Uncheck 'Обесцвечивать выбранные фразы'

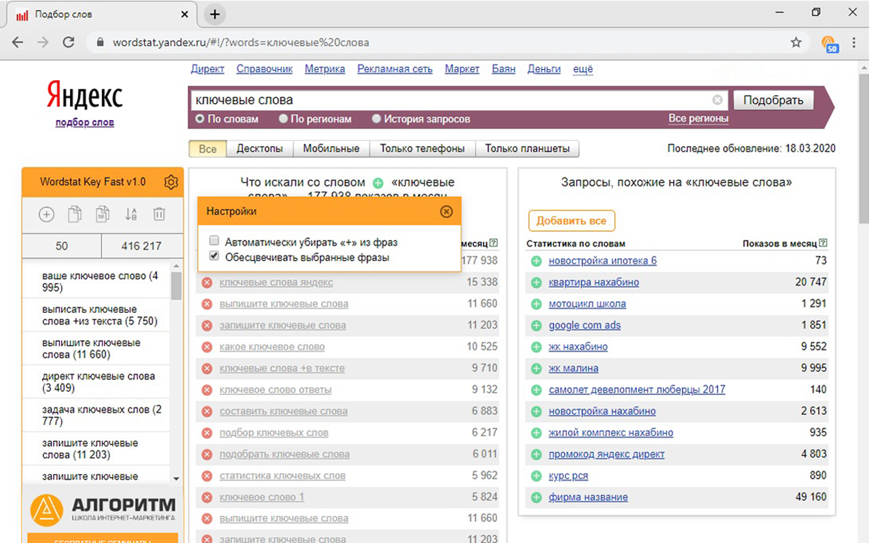pyautogui.click(x=215, y=257)
